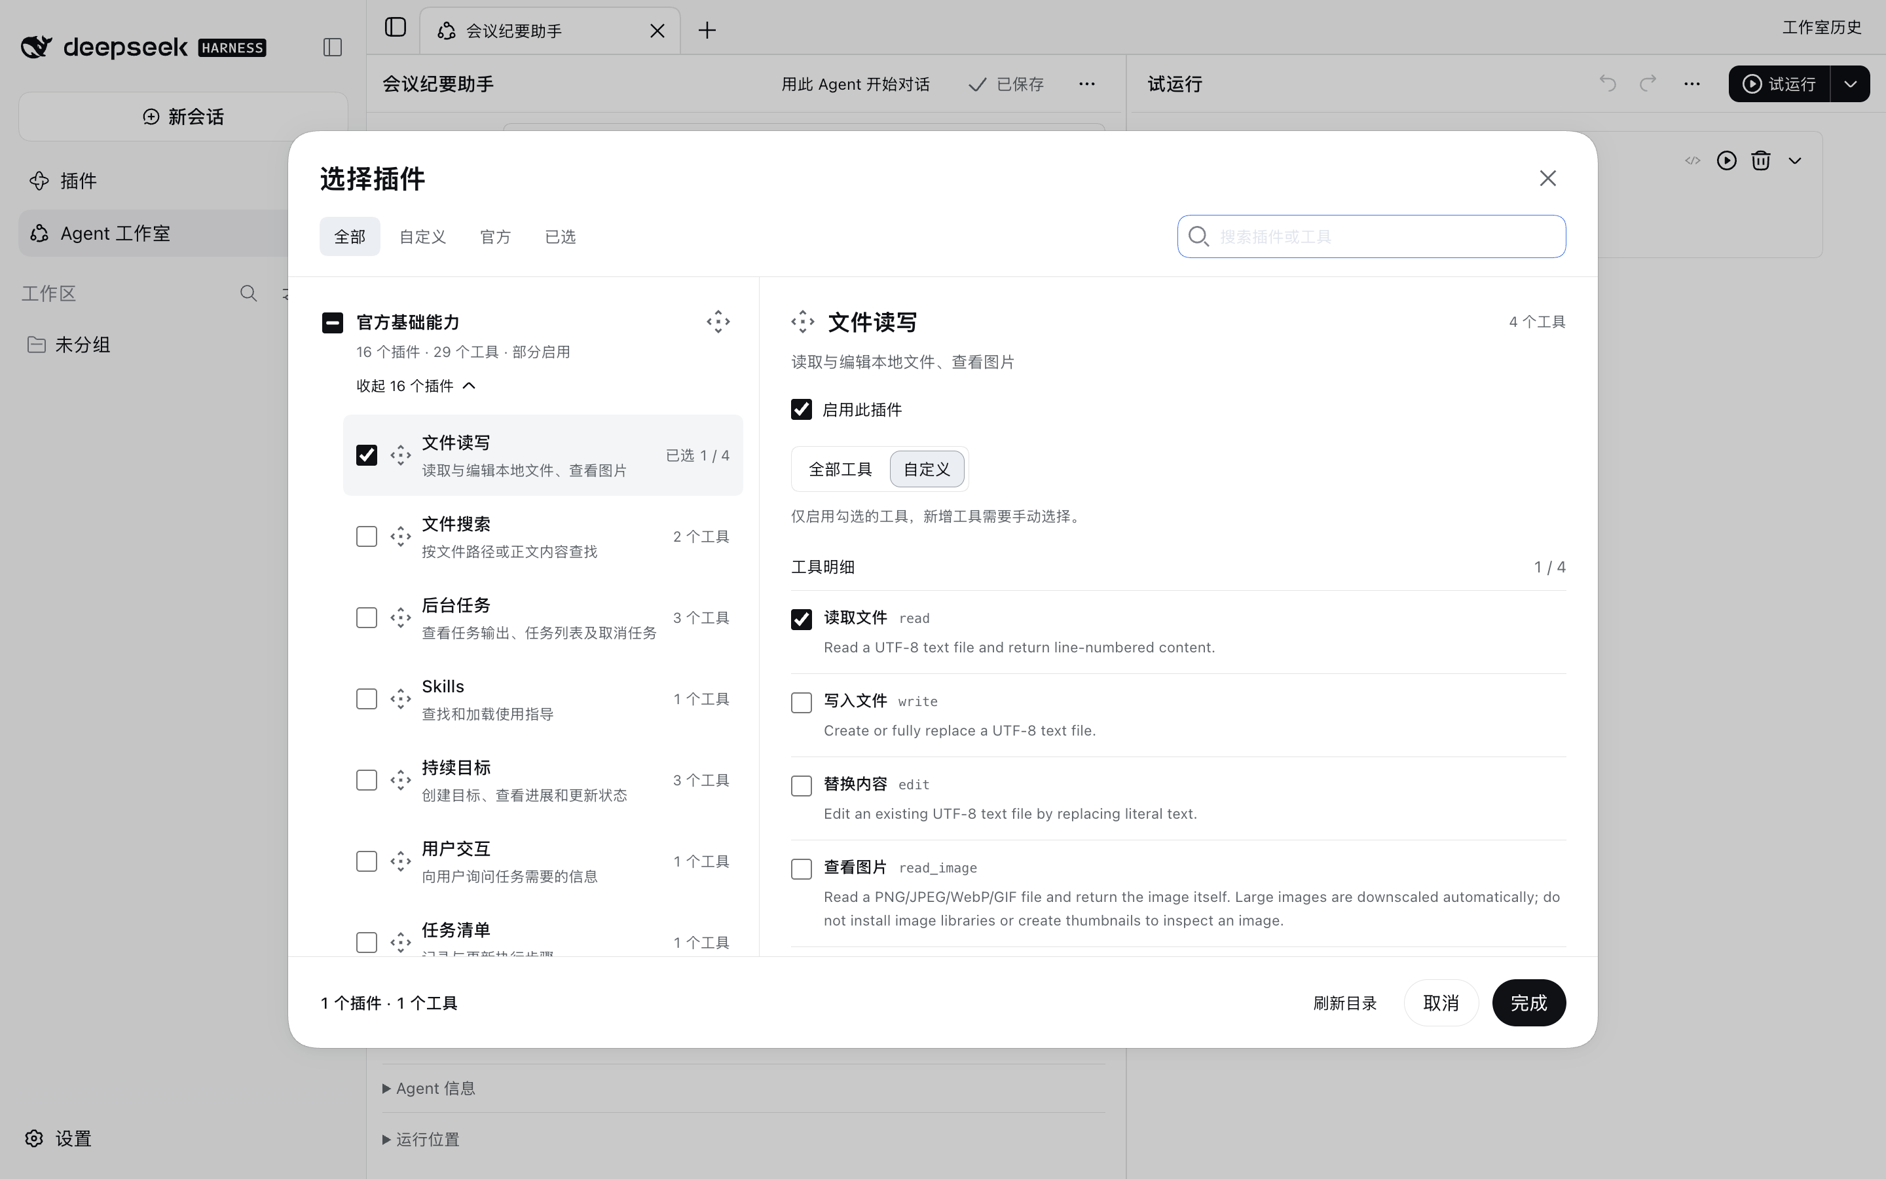Search the 工作区 with magnifier icon
1886x1179 pixels.
coord(249,293)
